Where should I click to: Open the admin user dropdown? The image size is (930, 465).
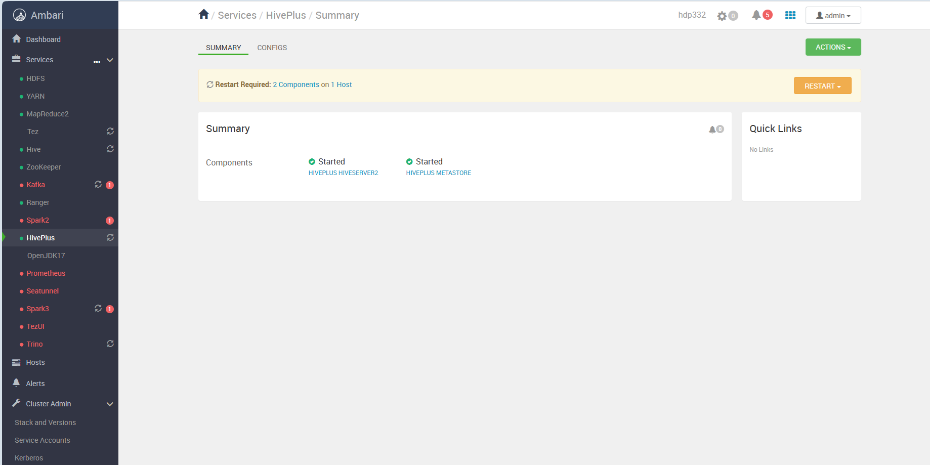point(833,16)
